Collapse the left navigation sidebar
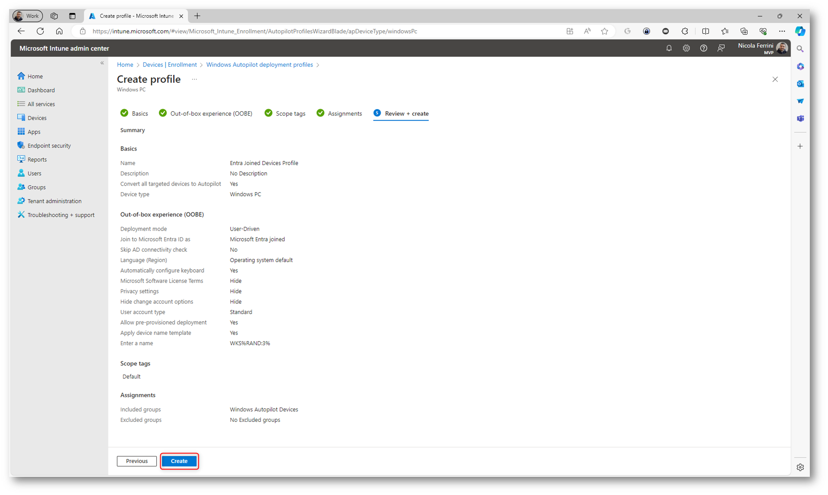828x495 pixels. (x=102, y=63)
